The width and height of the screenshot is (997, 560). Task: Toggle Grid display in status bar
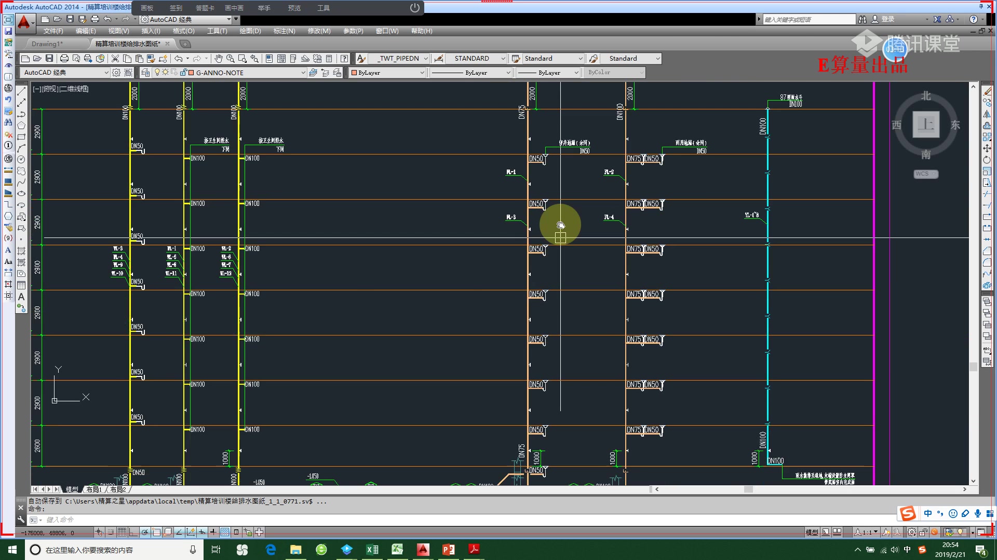122,532
